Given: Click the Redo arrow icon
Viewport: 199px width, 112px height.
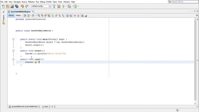Looking at the screenshot, I should click(x=27, y=6).
